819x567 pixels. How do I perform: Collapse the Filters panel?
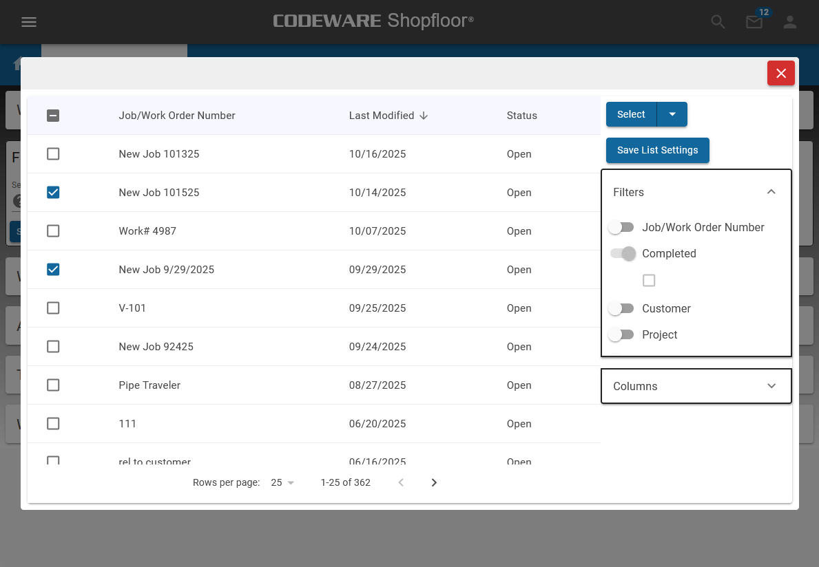point(771,192)
